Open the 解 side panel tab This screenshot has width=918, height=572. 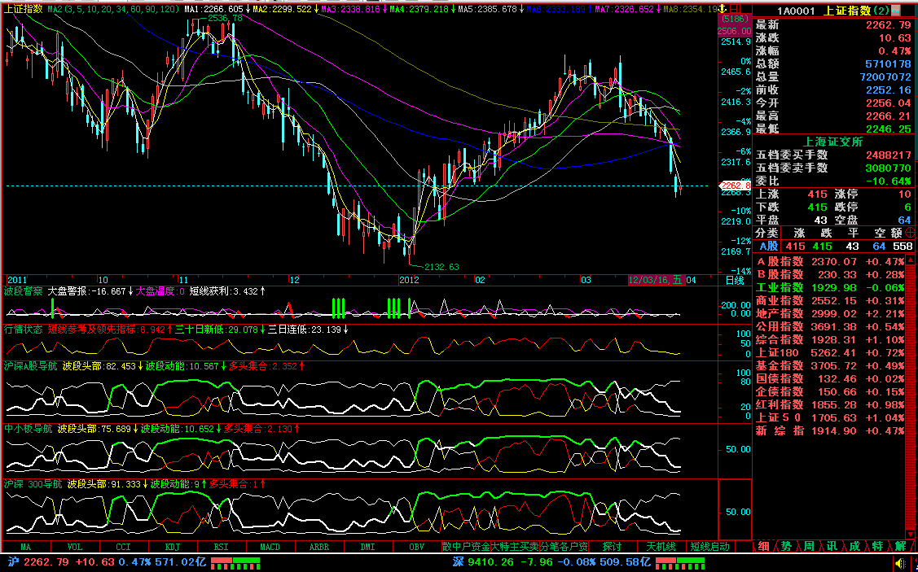[900, 546]
